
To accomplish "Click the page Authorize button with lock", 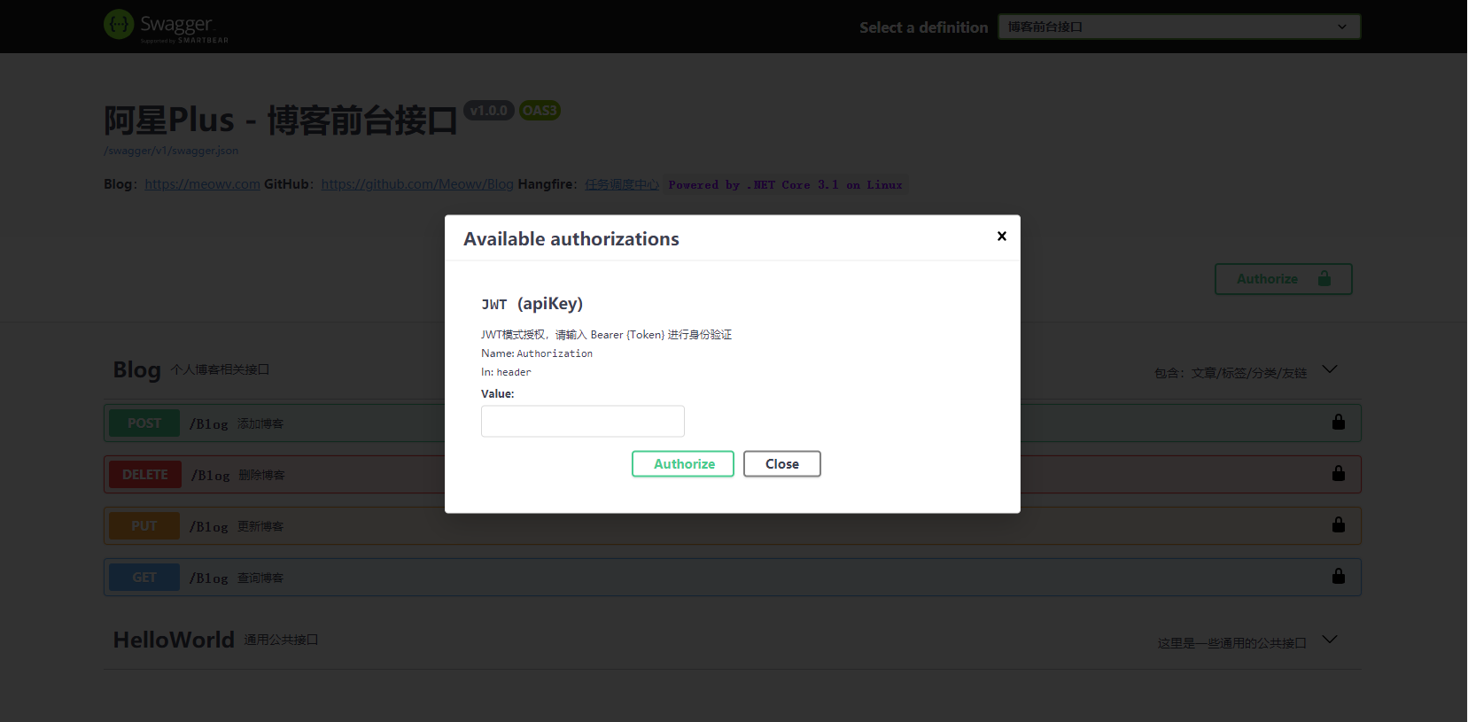I will tap(1283, 279).
